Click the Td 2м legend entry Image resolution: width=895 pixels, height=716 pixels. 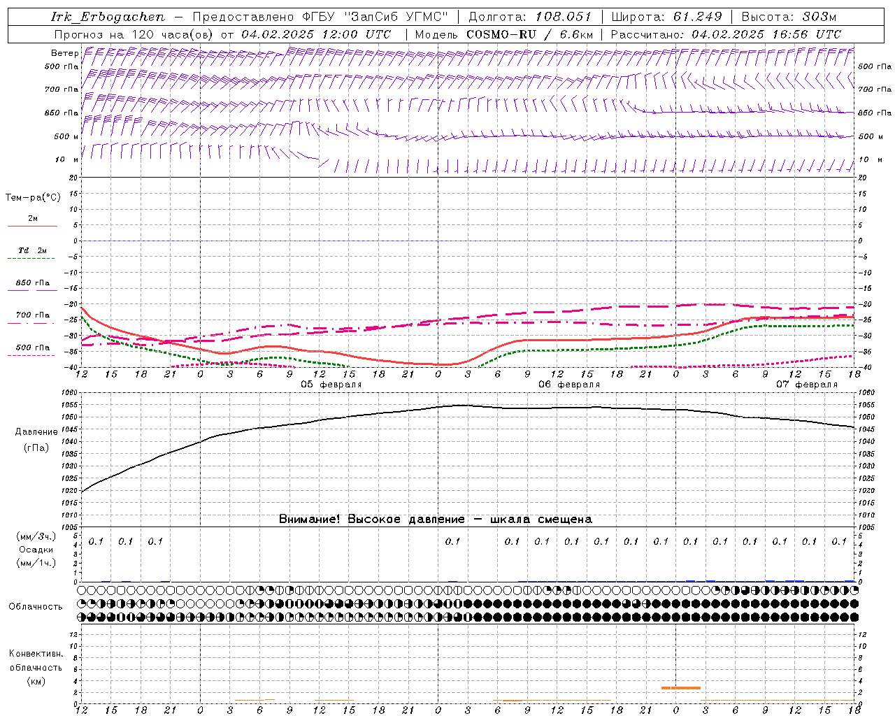[32, 250]
